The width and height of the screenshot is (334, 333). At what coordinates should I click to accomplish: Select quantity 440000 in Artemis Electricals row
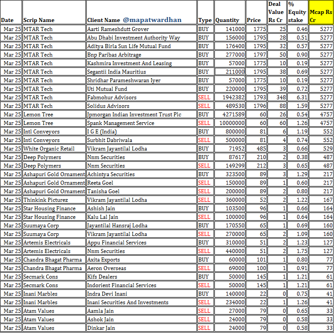coord(230,251)
